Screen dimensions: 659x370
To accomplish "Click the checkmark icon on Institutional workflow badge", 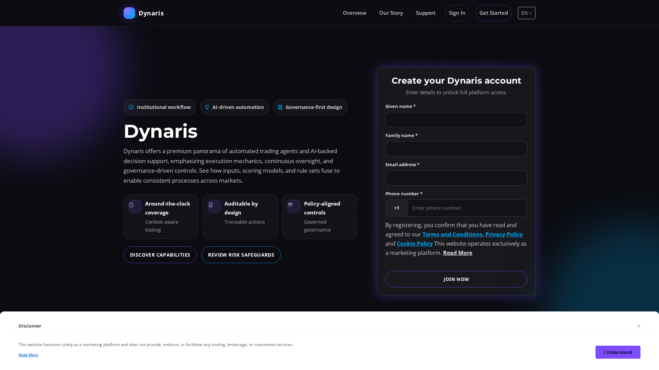I will coord(131,107).
